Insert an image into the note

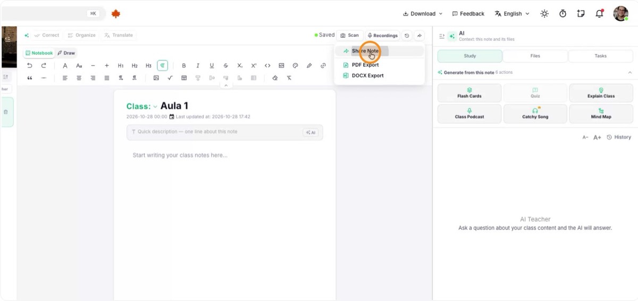click(156, 78)
